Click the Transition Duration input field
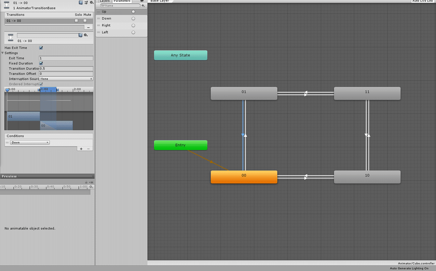 point(66,69)
